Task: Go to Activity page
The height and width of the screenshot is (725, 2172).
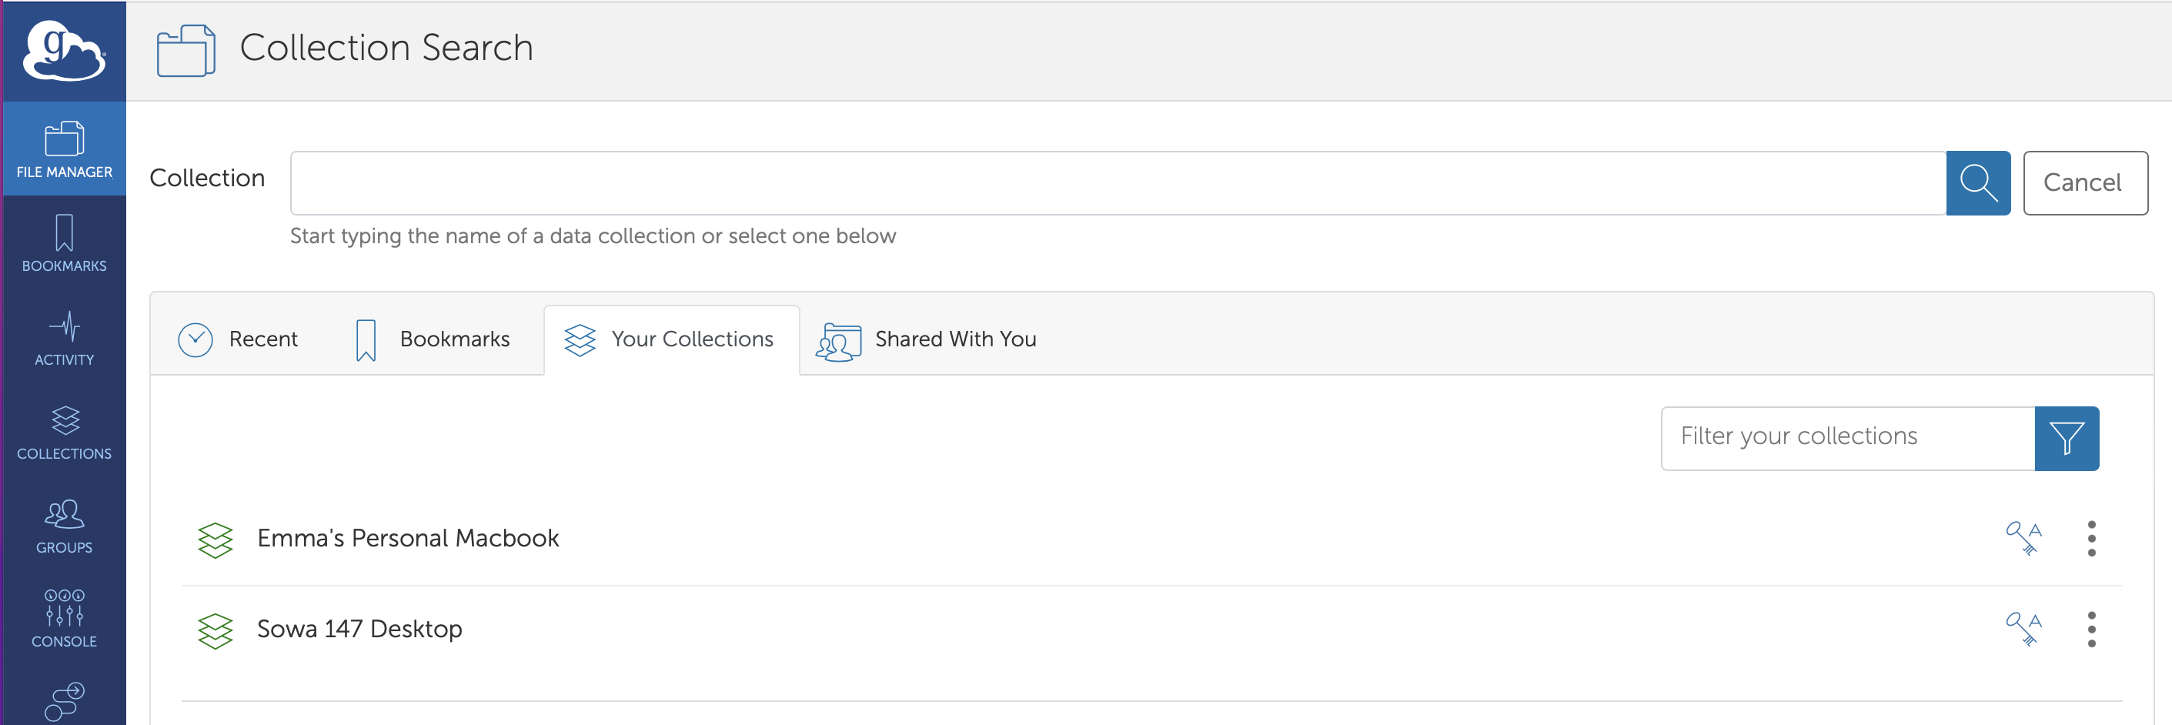Action: click(x=64, y=337)
